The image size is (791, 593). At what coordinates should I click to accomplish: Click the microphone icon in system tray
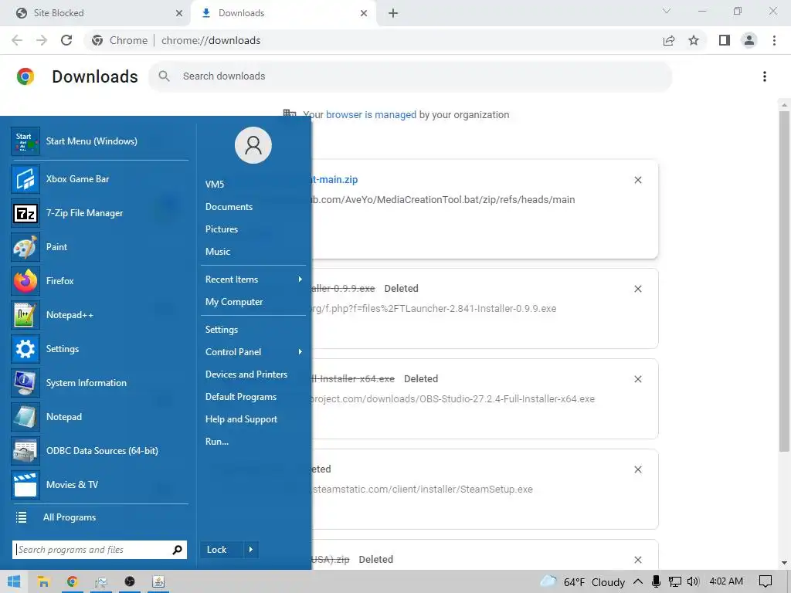[656, 581]
